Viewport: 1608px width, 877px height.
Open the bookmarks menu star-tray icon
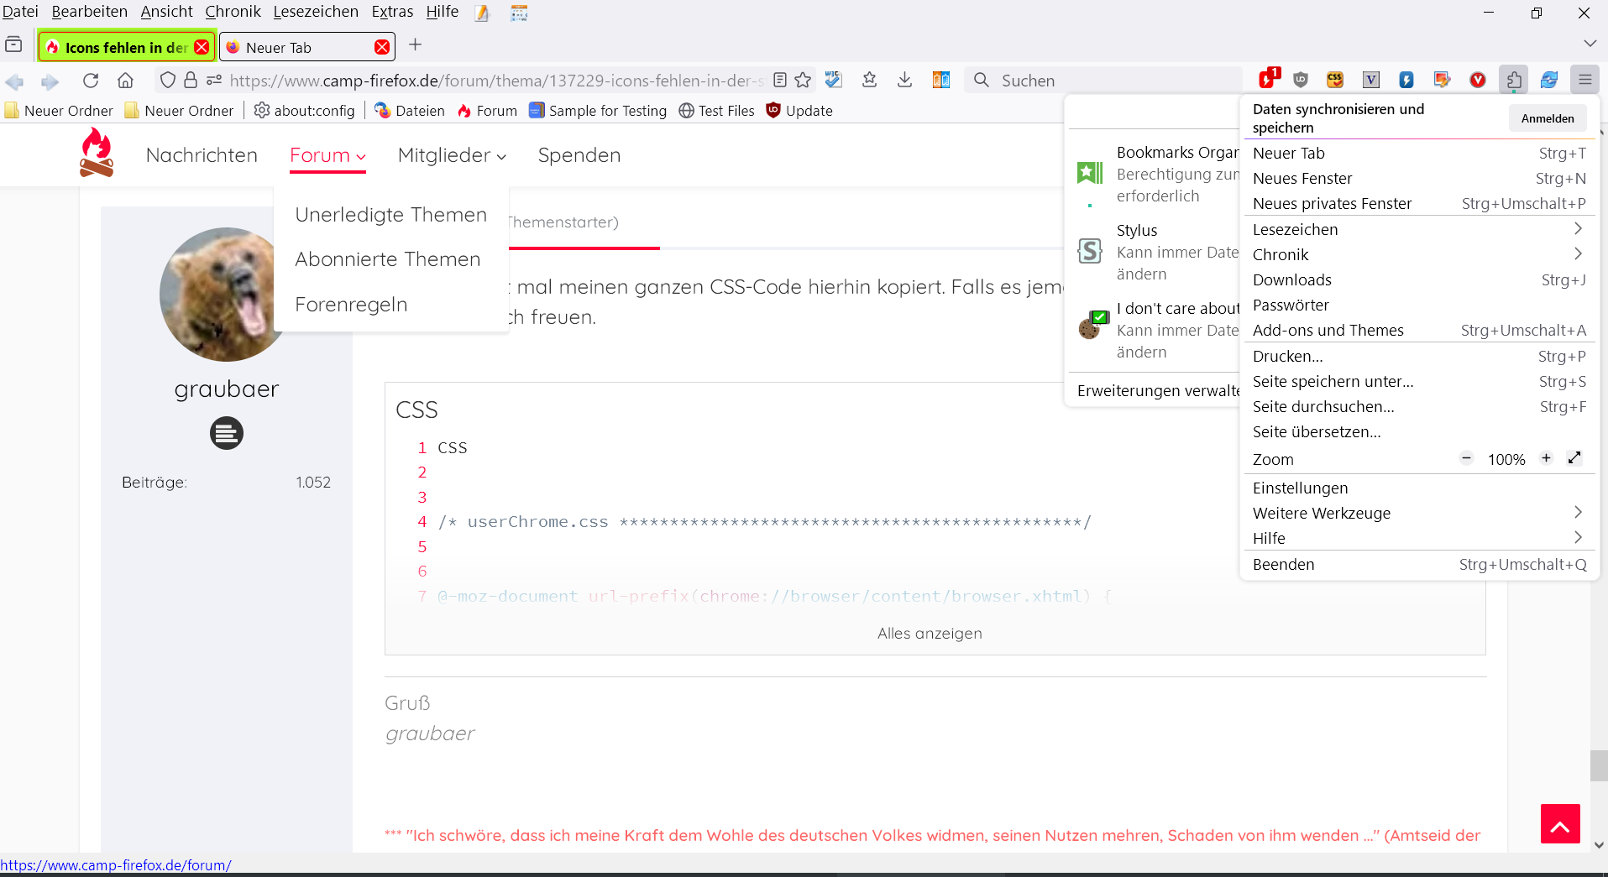click(870, 80)
